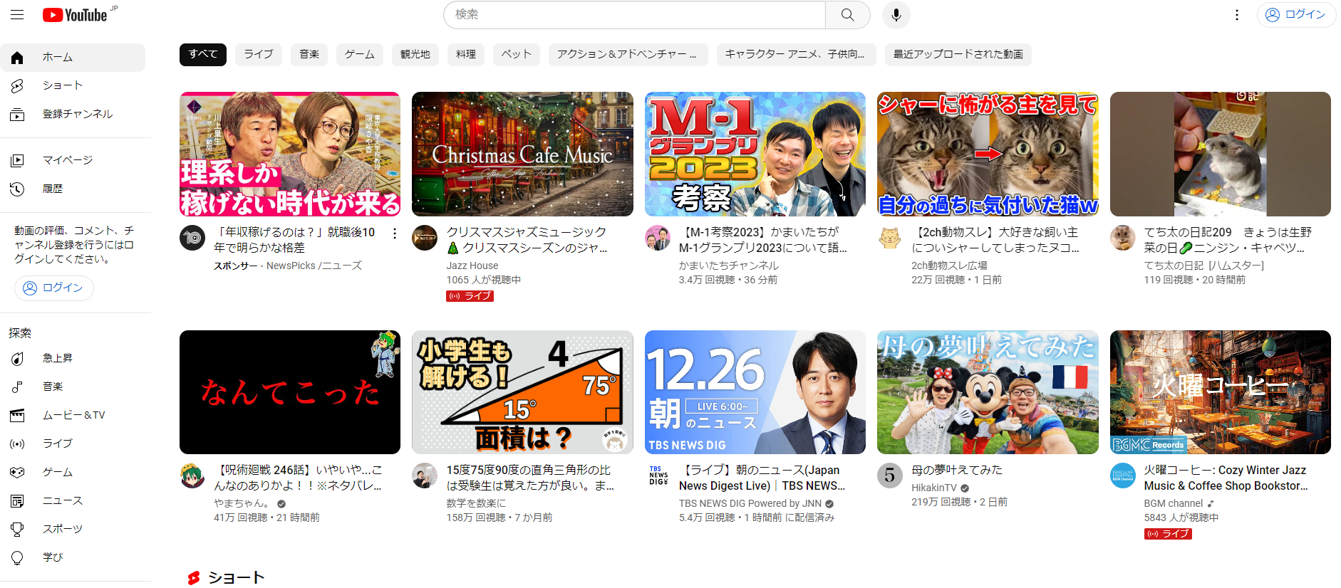
Task: Select the ライブ filter chip
Action: click(x=259, y=55)
